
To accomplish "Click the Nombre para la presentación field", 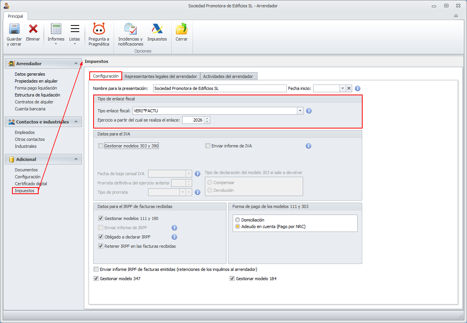I will tap(220, 88).
